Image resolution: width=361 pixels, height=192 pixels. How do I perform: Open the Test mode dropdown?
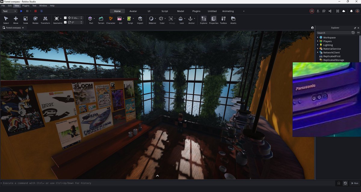point(9,11)
